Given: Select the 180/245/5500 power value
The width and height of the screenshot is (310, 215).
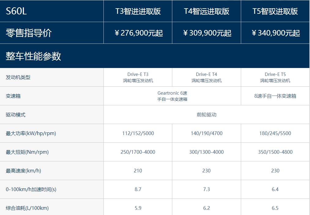Looking at the screenshot, I should (x=275, y=133).
